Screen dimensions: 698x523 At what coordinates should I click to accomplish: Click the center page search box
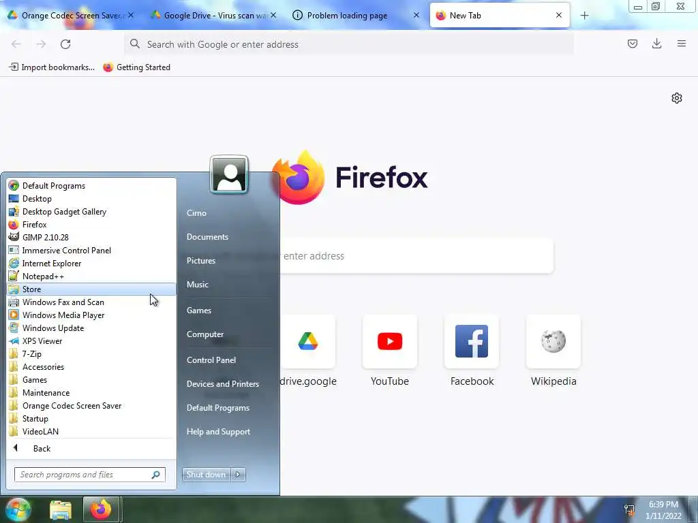pyautogui.click(x=416, y=256)
